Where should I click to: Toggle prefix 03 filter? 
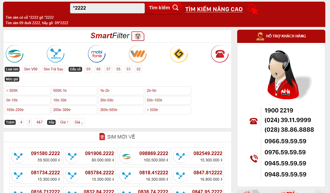(128, 69)
